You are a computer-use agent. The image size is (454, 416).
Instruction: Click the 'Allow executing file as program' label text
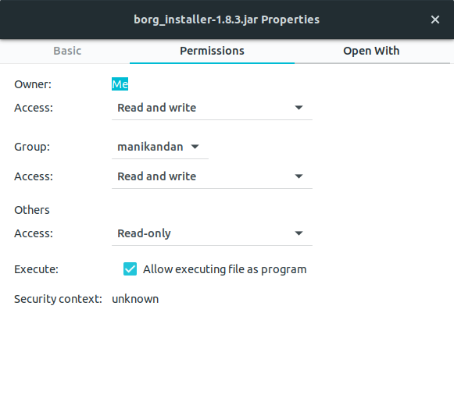coord(225,269)
